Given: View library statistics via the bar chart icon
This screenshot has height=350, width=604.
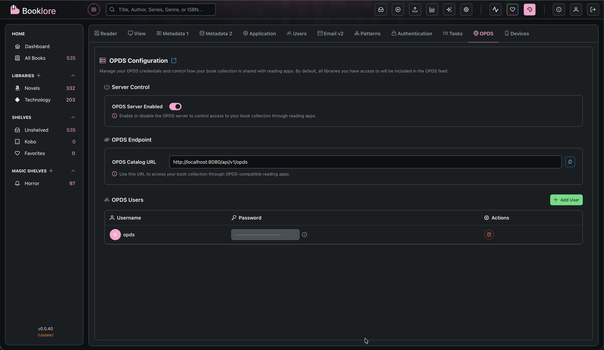Looking at the screenshot, I should coord(432,9).
